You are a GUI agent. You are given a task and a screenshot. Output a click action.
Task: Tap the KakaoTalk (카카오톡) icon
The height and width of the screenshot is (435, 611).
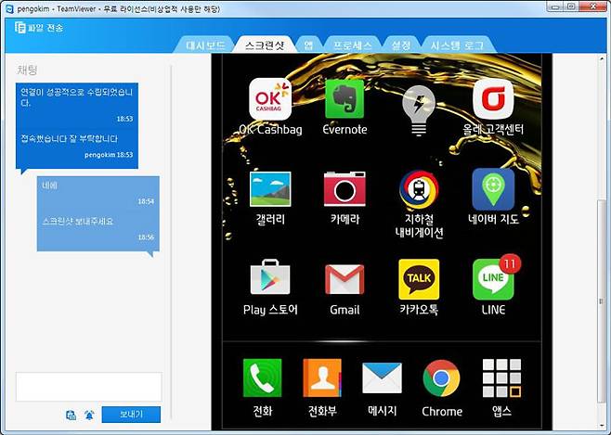(419, 279)
